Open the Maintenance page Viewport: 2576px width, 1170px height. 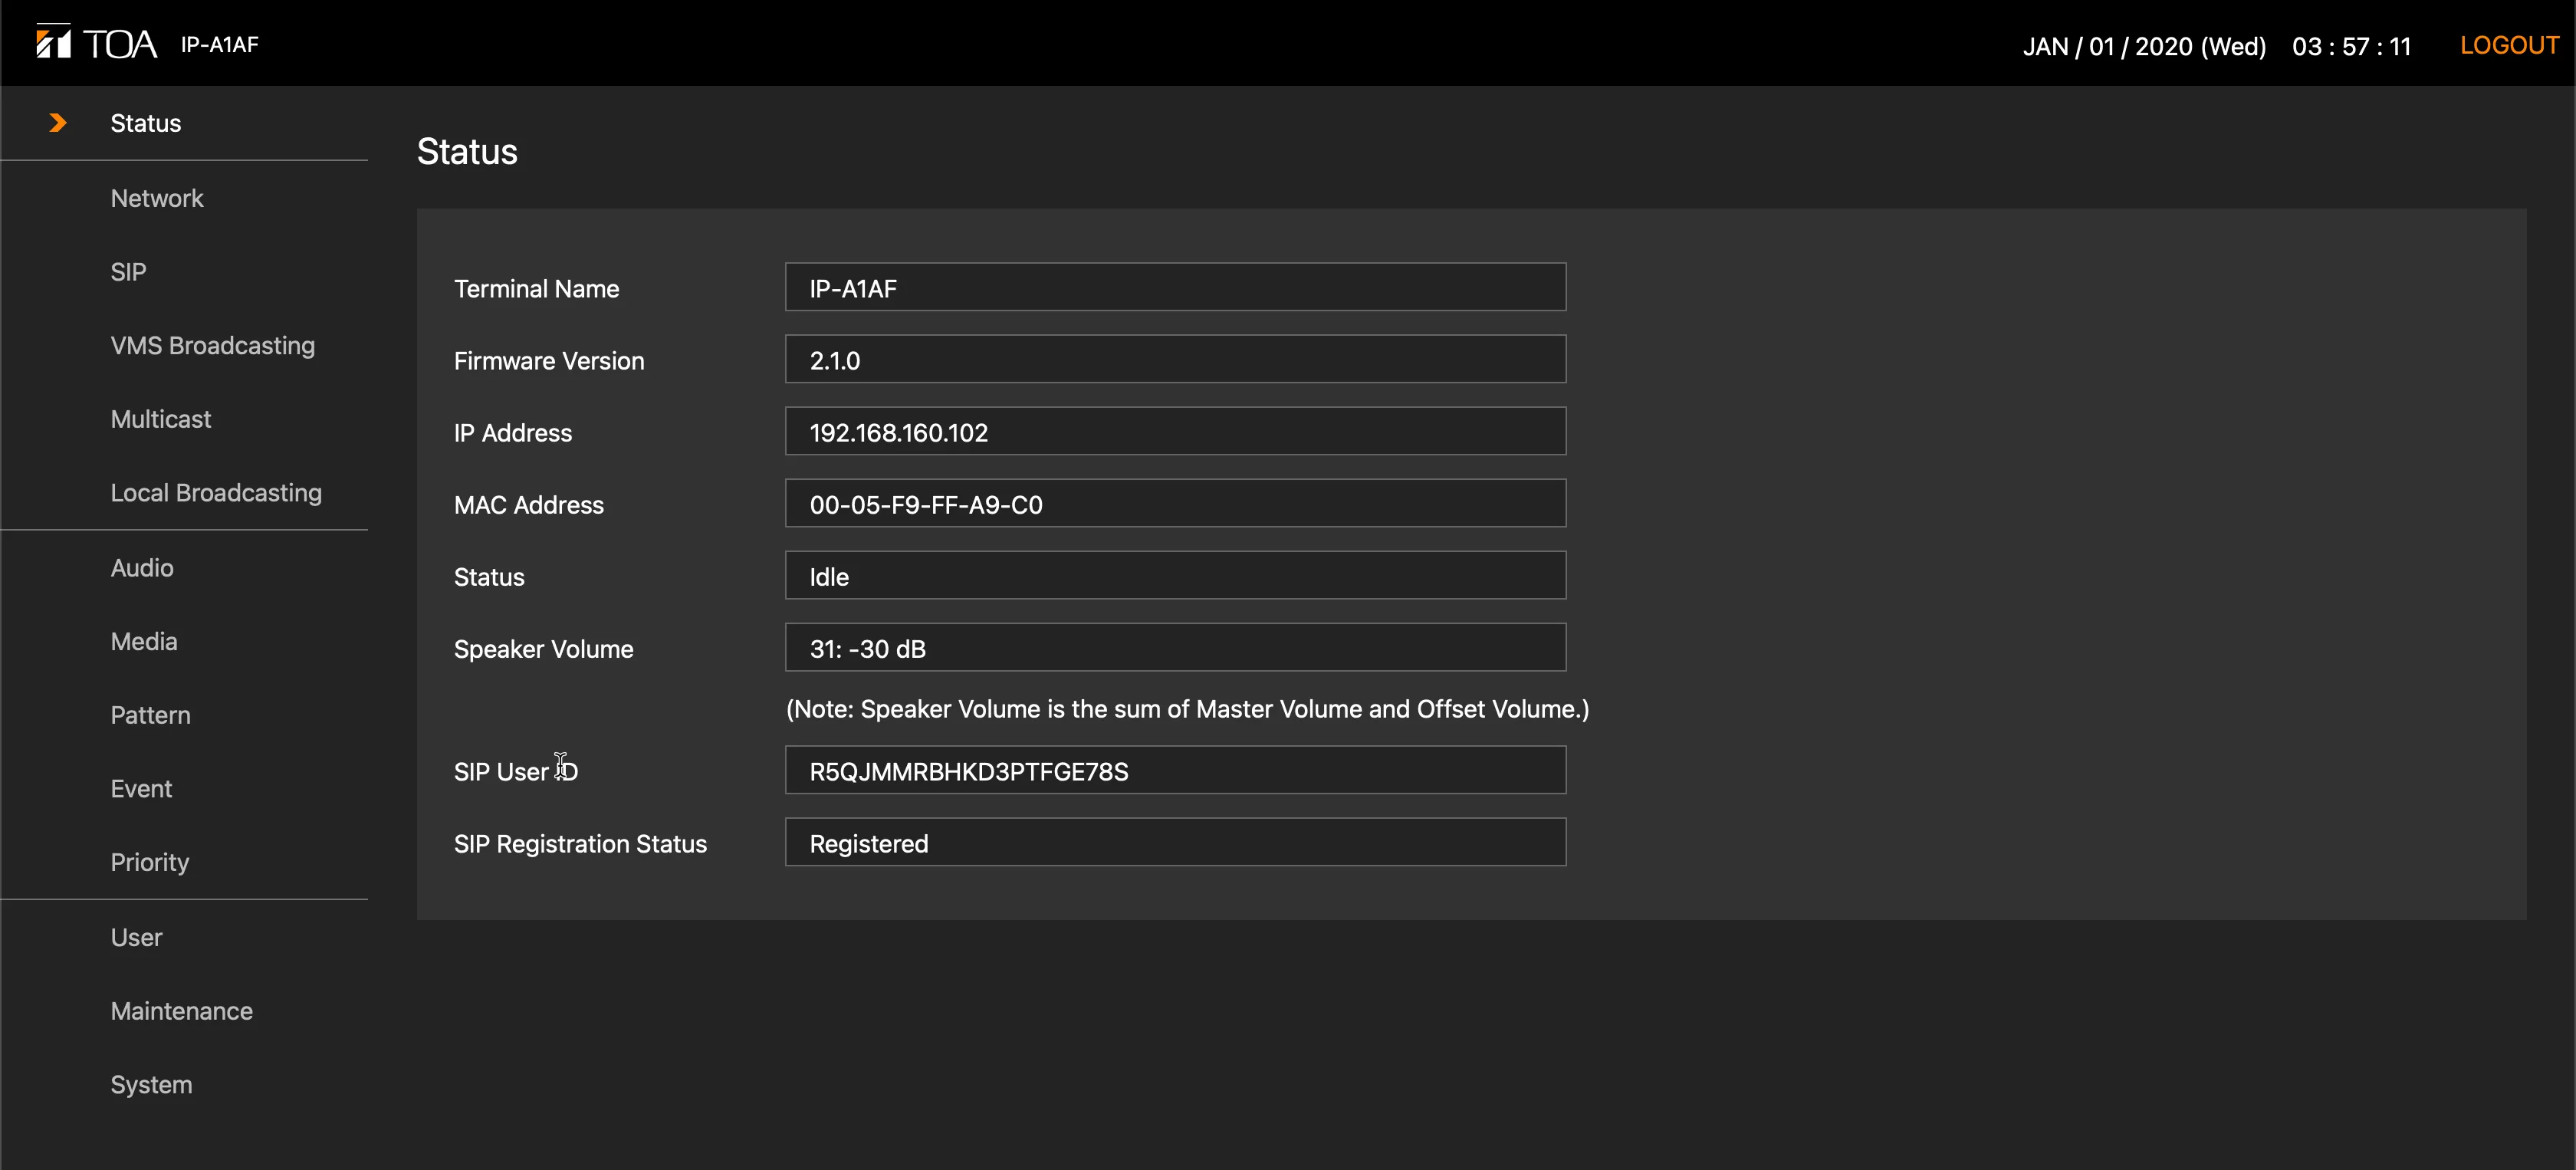pos(182,1011)
